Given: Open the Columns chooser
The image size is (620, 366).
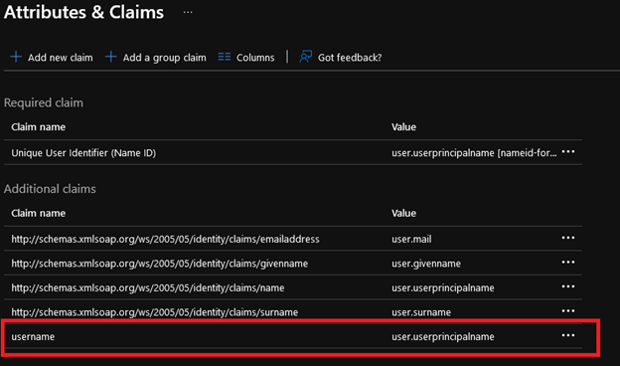Looking at the screenshot, I should tap(255, 58).
